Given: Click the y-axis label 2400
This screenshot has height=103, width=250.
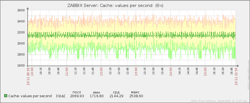Looking at the screenshot, I should click(21, 21).
